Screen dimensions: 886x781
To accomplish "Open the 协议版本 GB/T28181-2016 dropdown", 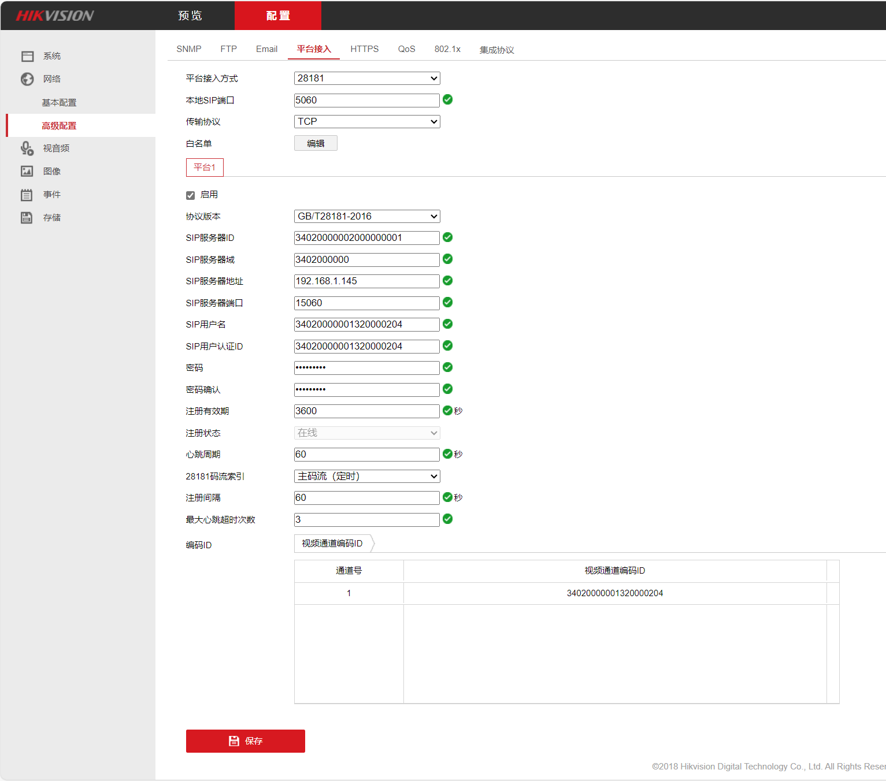I will point(367,216).
